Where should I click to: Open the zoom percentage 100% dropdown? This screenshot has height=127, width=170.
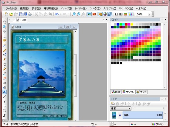tap(149, 14)
